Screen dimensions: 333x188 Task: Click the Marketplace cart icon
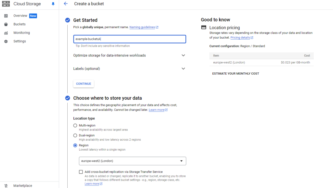(6, 186)
